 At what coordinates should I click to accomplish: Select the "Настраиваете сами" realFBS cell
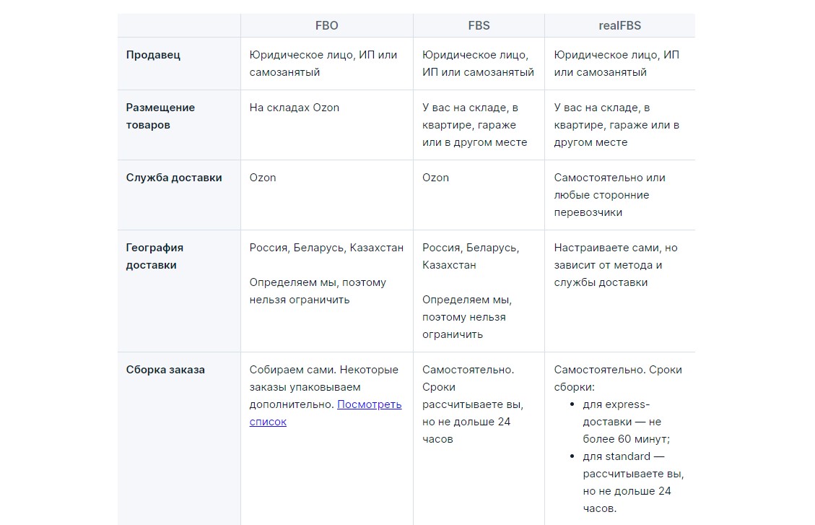click(x=615, y=264)
